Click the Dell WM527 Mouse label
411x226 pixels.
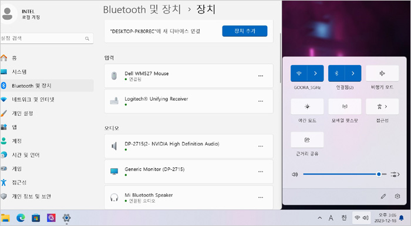click(x=147, y=73)
